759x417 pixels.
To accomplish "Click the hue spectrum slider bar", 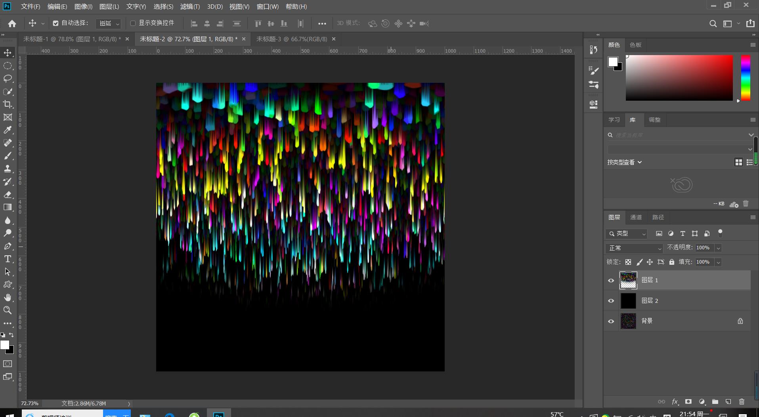I will pyautogui.click(x=746, y=78).
